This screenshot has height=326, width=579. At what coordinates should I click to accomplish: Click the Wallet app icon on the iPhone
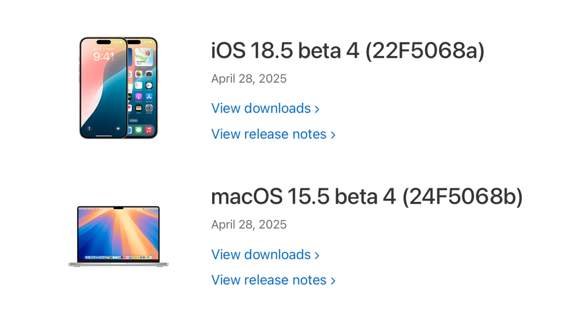tap(138, 108)
